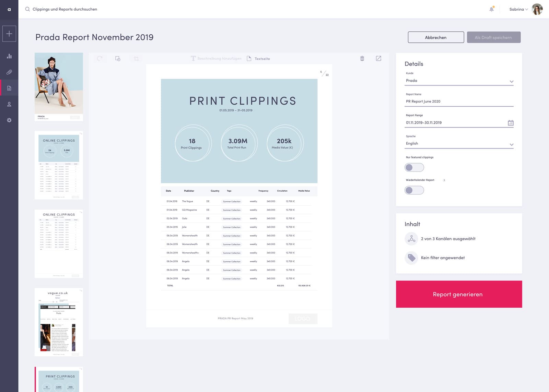Click the Report generieren button
Screen dimensions: 549x392
pos(459,294)
